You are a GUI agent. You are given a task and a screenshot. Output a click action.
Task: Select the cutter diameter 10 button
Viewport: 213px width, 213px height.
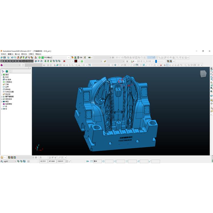point(2,61)
